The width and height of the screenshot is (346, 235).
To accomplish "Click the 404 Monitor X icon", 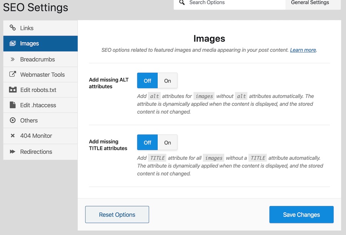I will (x=13, y=136).
